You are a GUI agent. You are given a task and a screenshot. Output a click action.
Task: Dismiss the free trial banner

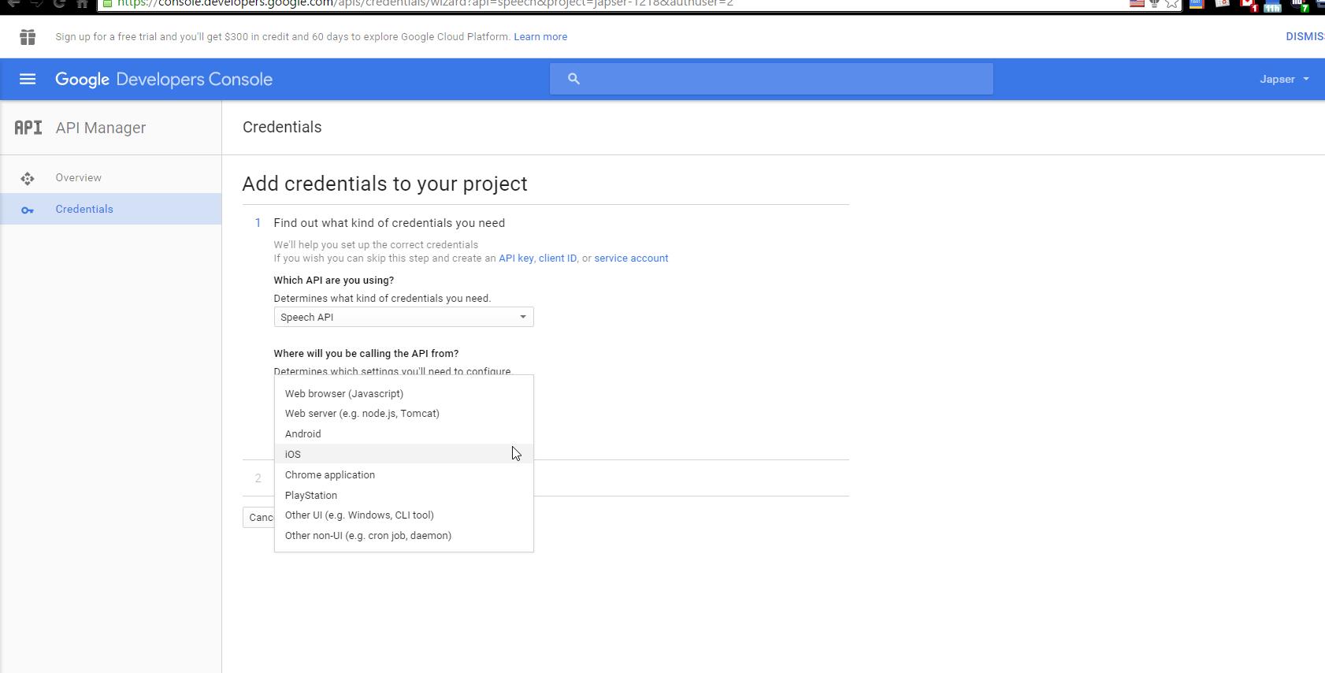[1305, 36]
